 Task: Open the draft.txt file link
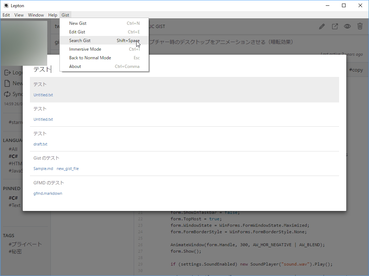pos(40,144)
